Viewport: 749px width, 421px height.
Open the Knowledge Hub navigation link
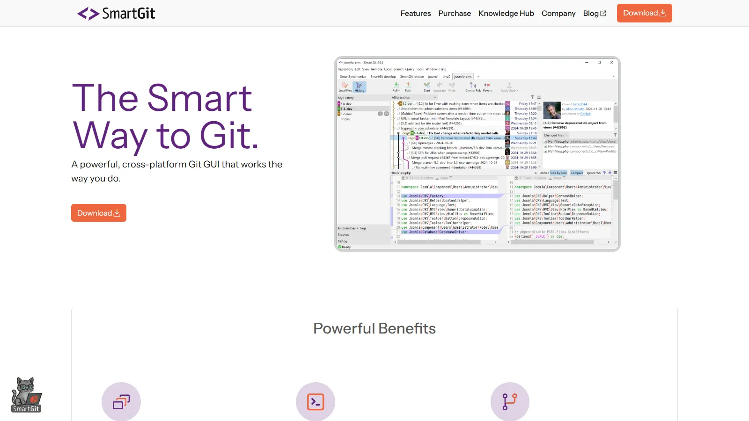tap(506, 13)
